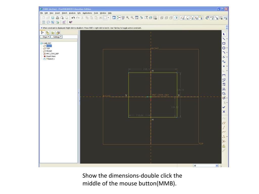Select the Text sketch tool

pos(224,89)
